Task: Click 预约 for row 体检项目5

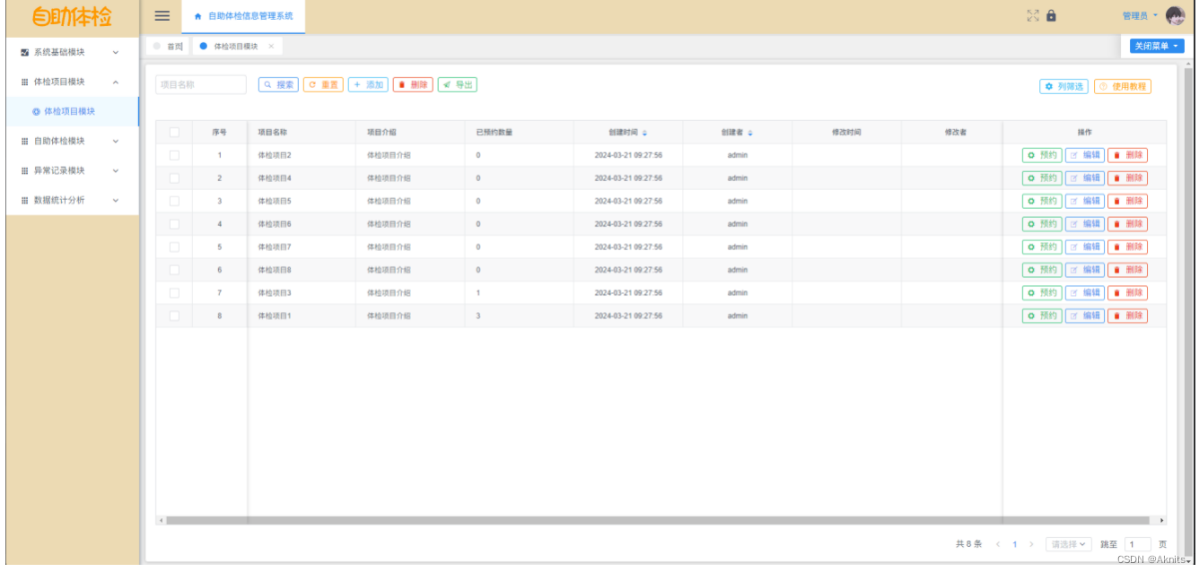Action: [1042, 201]
